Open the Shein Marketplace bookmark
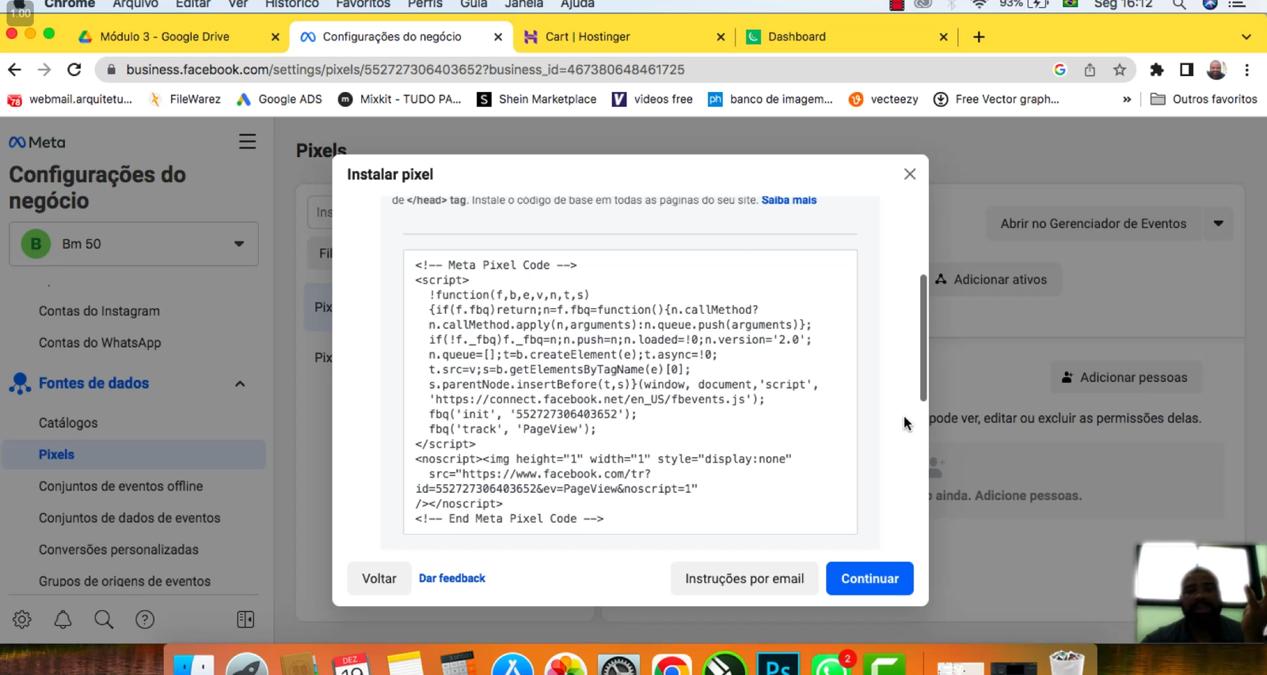 (537, 99)
